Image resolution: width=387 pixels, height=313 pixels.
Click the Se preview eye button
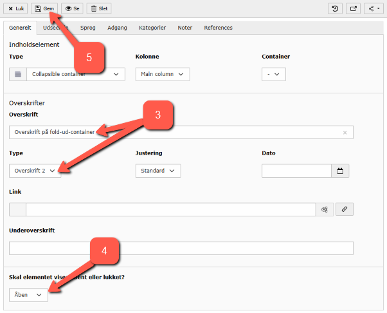[71, 8]
